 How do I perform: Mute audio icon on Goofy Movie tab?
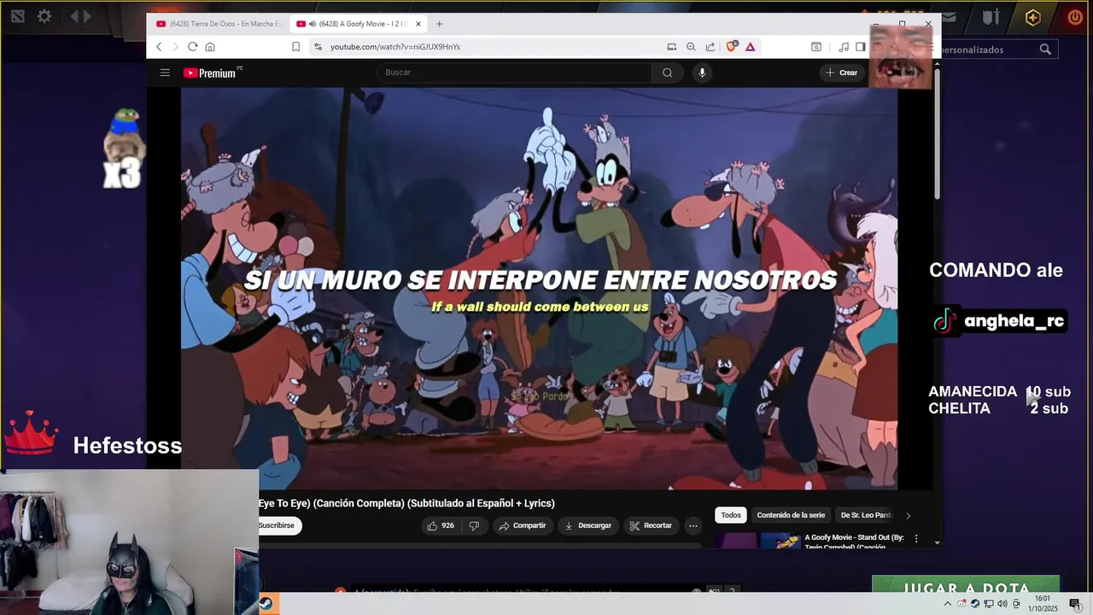(313, 24)
